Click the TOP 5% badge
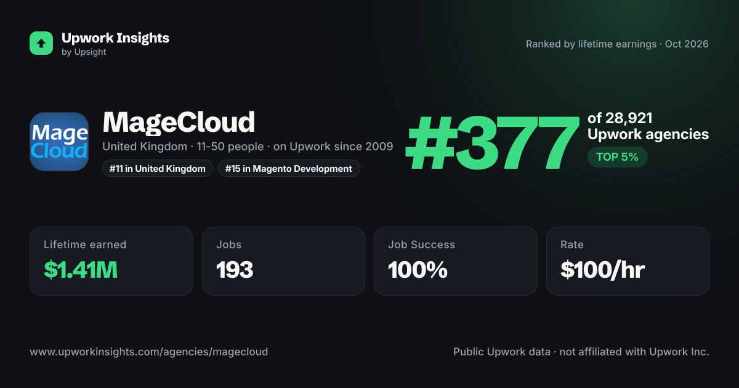The width and height of the screenshot is (739, 388). 617,157
